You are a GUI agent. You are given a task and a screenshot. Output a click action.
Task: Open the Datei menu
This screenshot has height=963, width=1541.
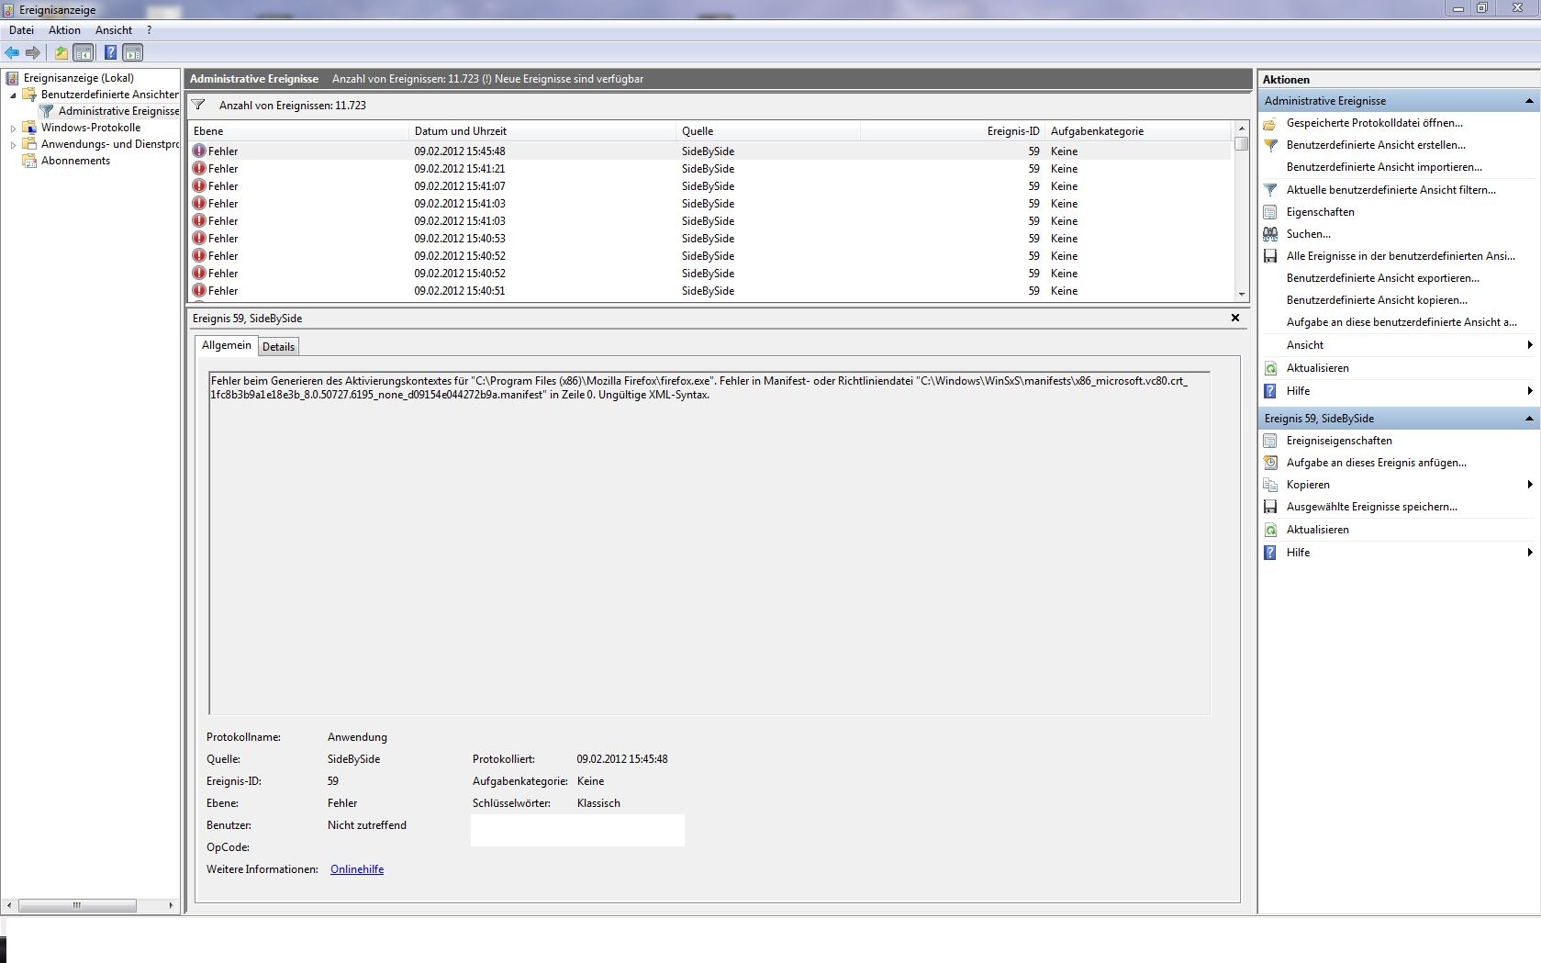(x=21, y=30)
